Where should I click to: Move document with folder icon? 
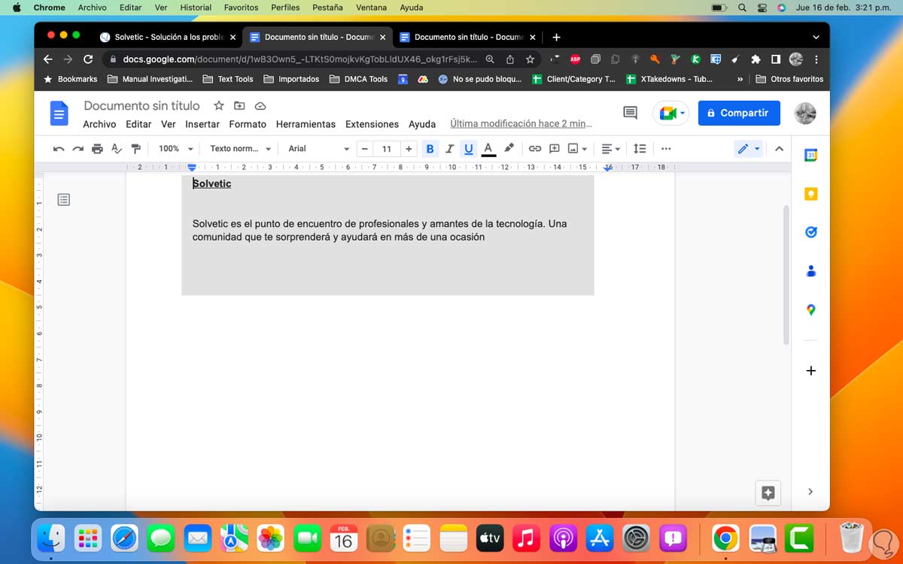point(239,105)
